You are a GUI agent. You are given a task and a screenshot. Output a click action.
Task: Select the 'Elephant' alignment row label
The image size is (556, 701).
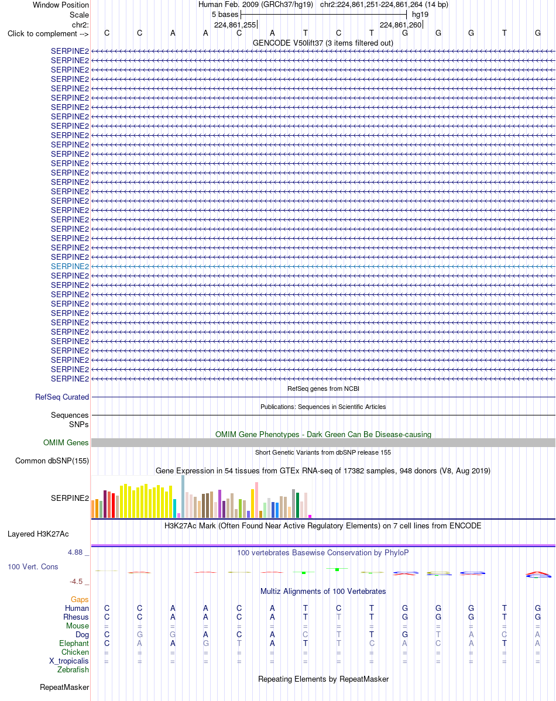74,643
